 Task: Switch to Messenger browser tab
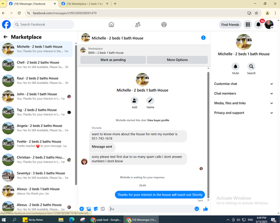pos(32,4)
